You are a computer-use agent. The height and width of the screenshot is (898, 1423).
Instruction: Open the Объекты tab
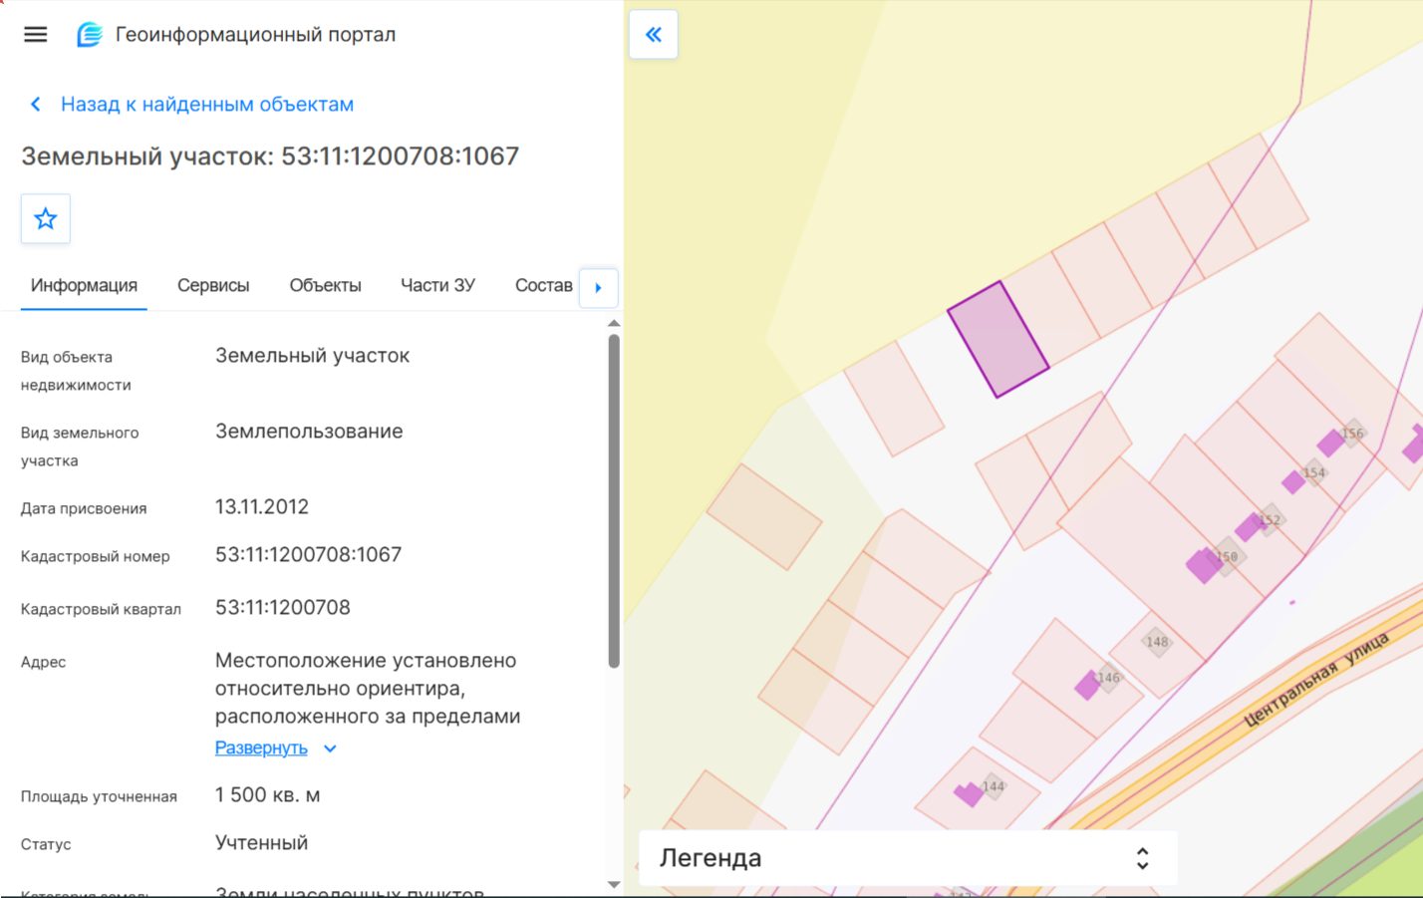(x=325, y=286)
